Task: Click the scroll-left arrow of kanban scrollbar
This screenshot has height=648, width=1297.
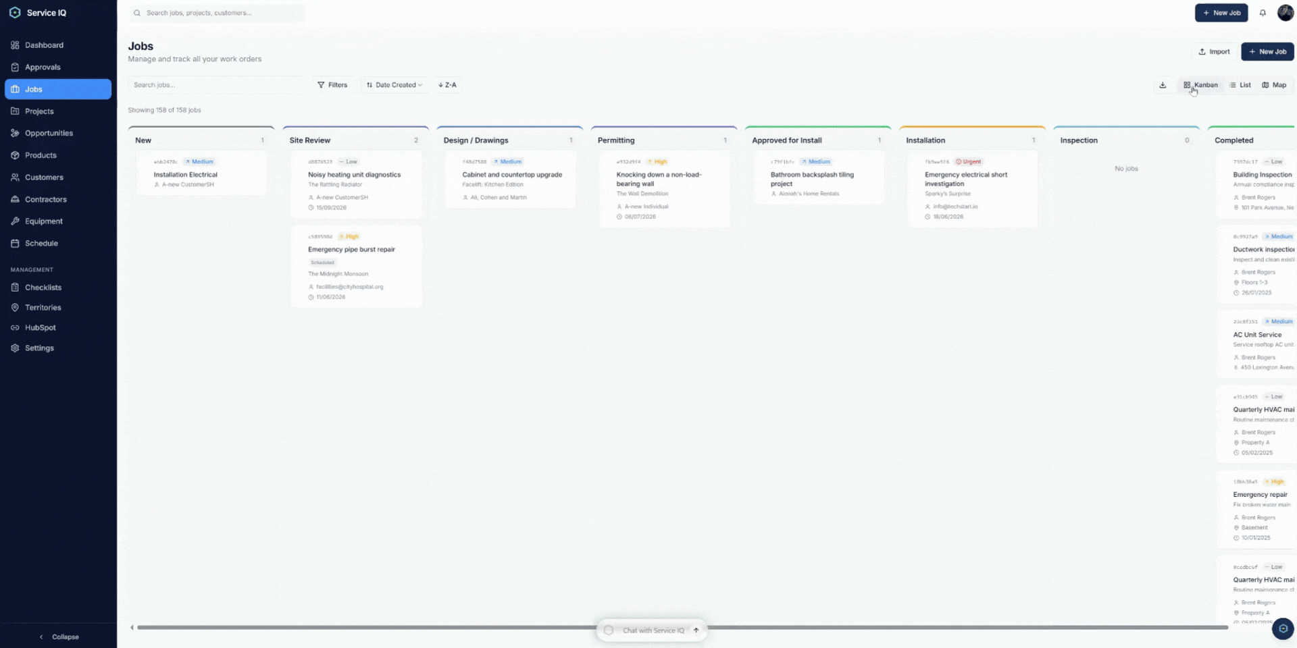Action: (x=132, y=628)
